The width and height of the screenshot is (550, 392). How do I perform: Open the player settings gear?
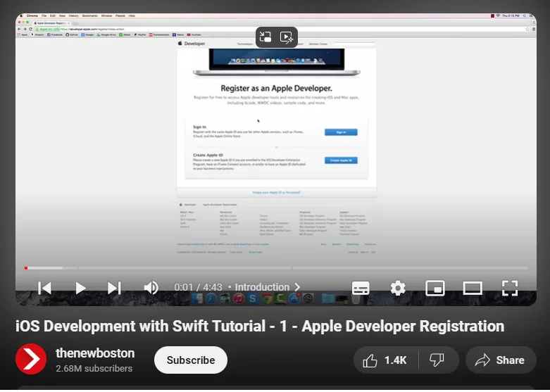pyautogui.click(x=398, y=289)
